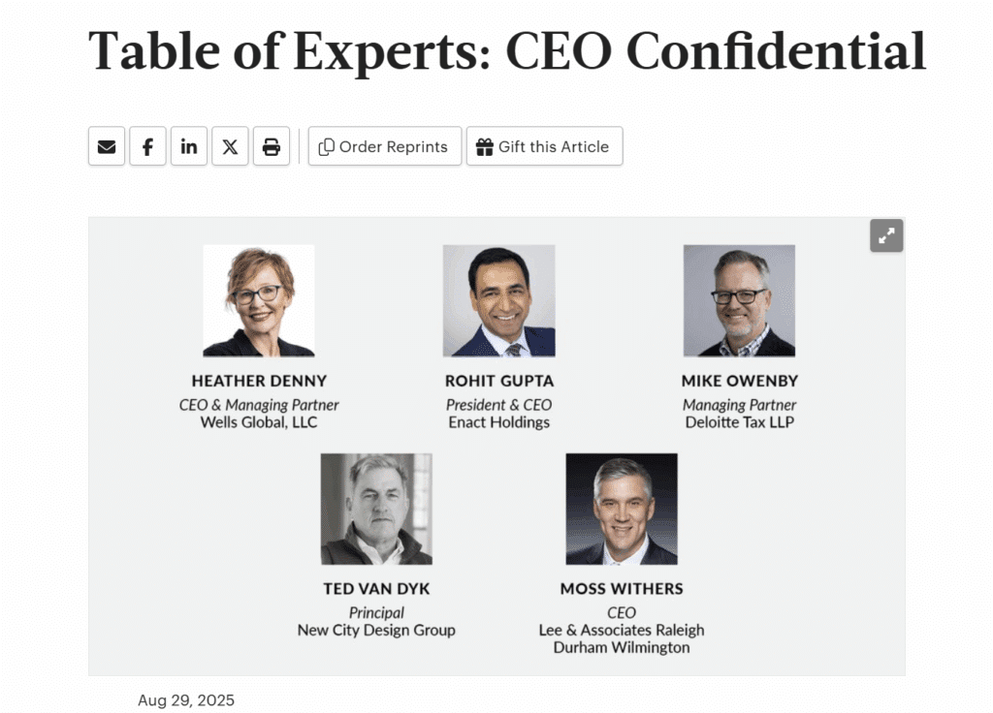Click Heather Denny's headshot photo
Screen dimensions: 993x713
tap(259, 300)
